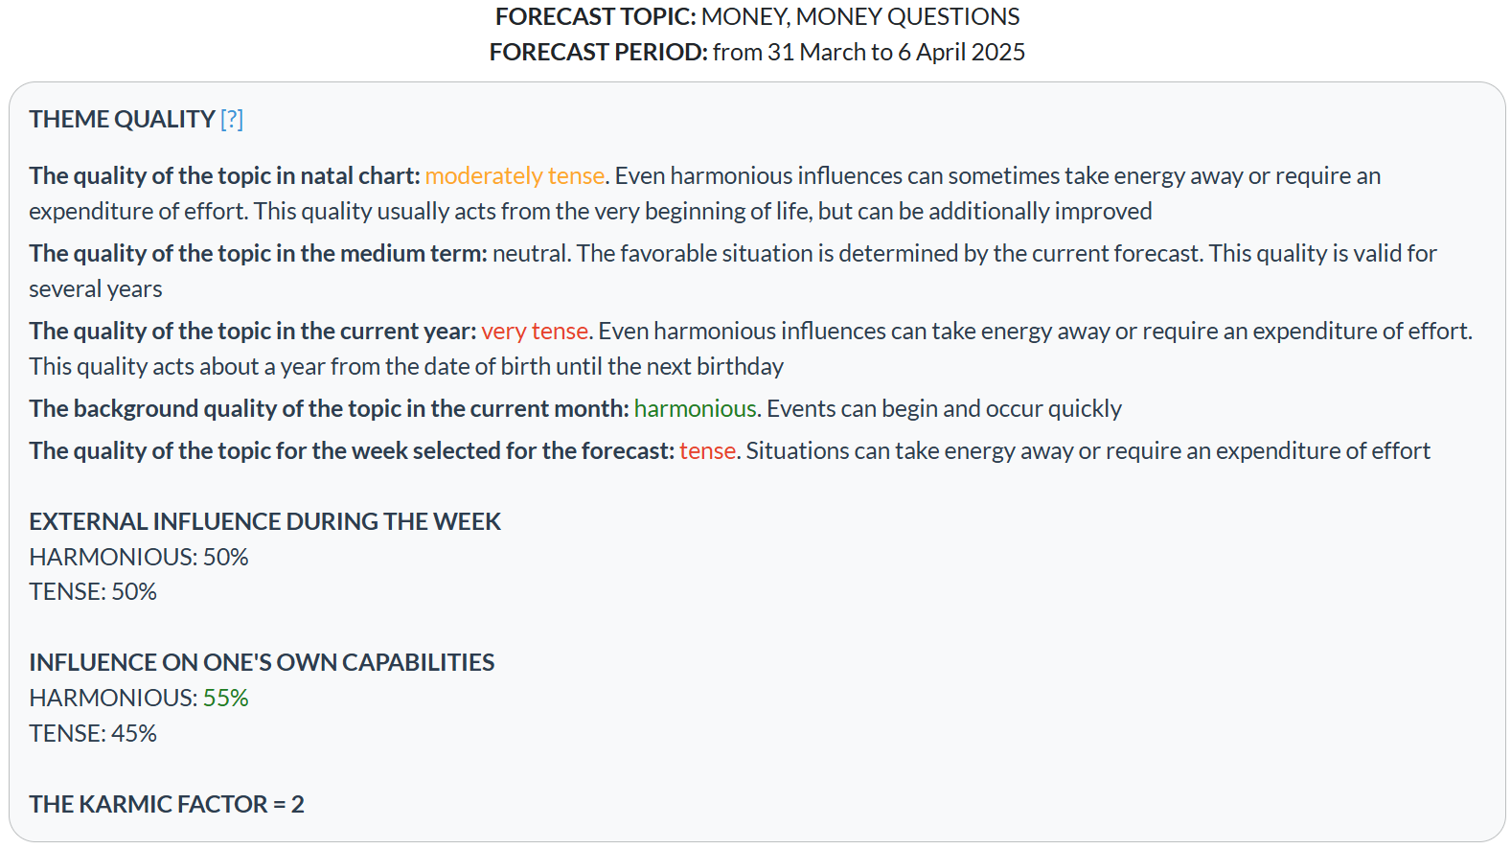Click THE KARMIC FACTOR = 2 line
This screenshot has height=849, width=1511.
coord(167,805)
